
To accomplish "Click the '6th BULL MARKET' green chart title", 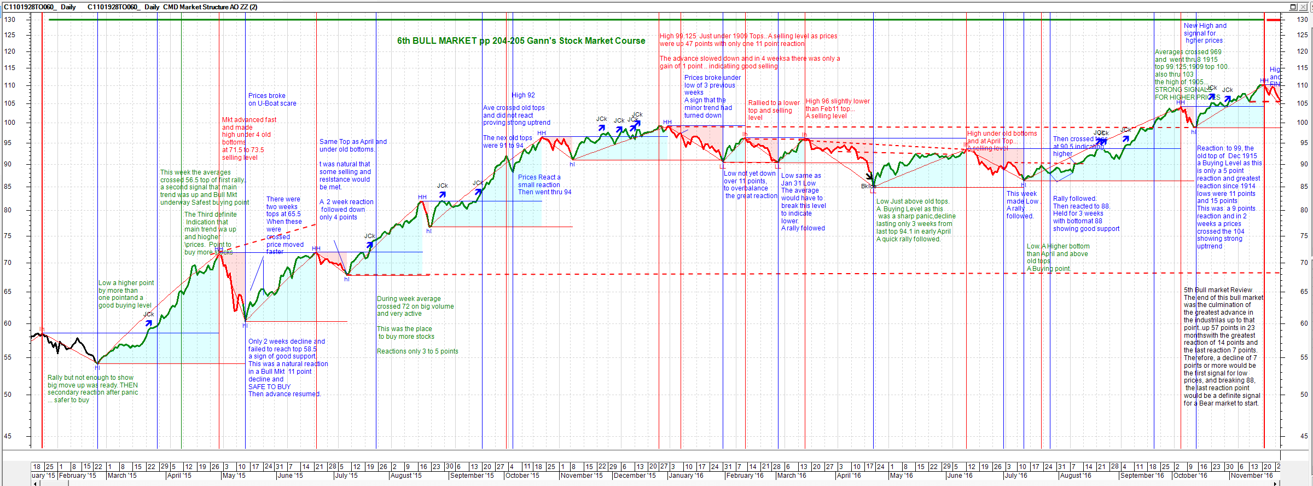I will click(521, 41).
